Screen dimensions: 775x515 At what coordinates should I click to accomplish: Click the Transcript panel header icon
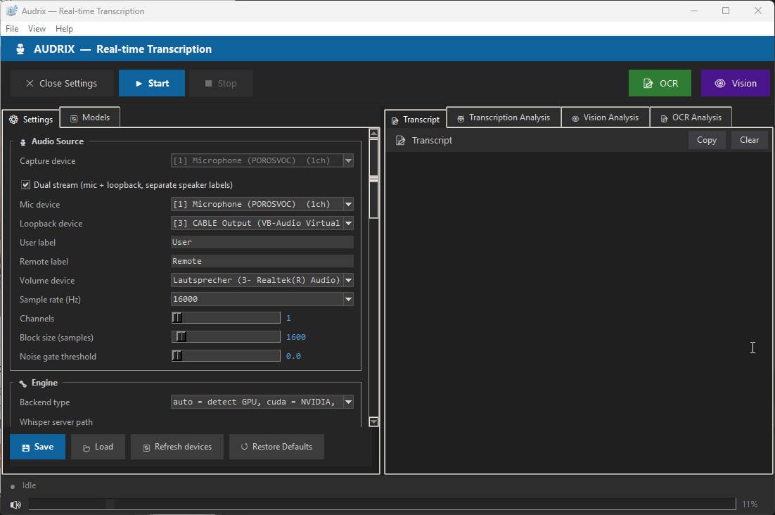pos(400,141)
